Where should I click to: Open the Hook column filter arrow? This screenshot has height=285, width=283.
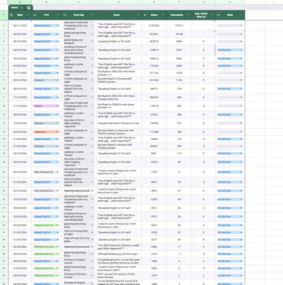click(138, 15)
